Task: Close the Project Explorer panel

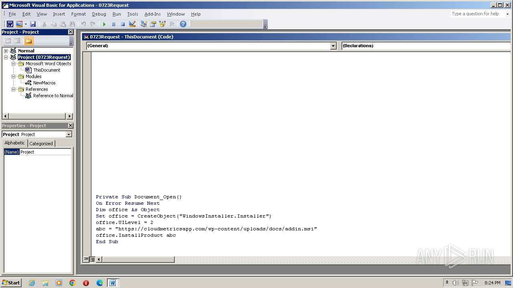Action: point(71,32)
